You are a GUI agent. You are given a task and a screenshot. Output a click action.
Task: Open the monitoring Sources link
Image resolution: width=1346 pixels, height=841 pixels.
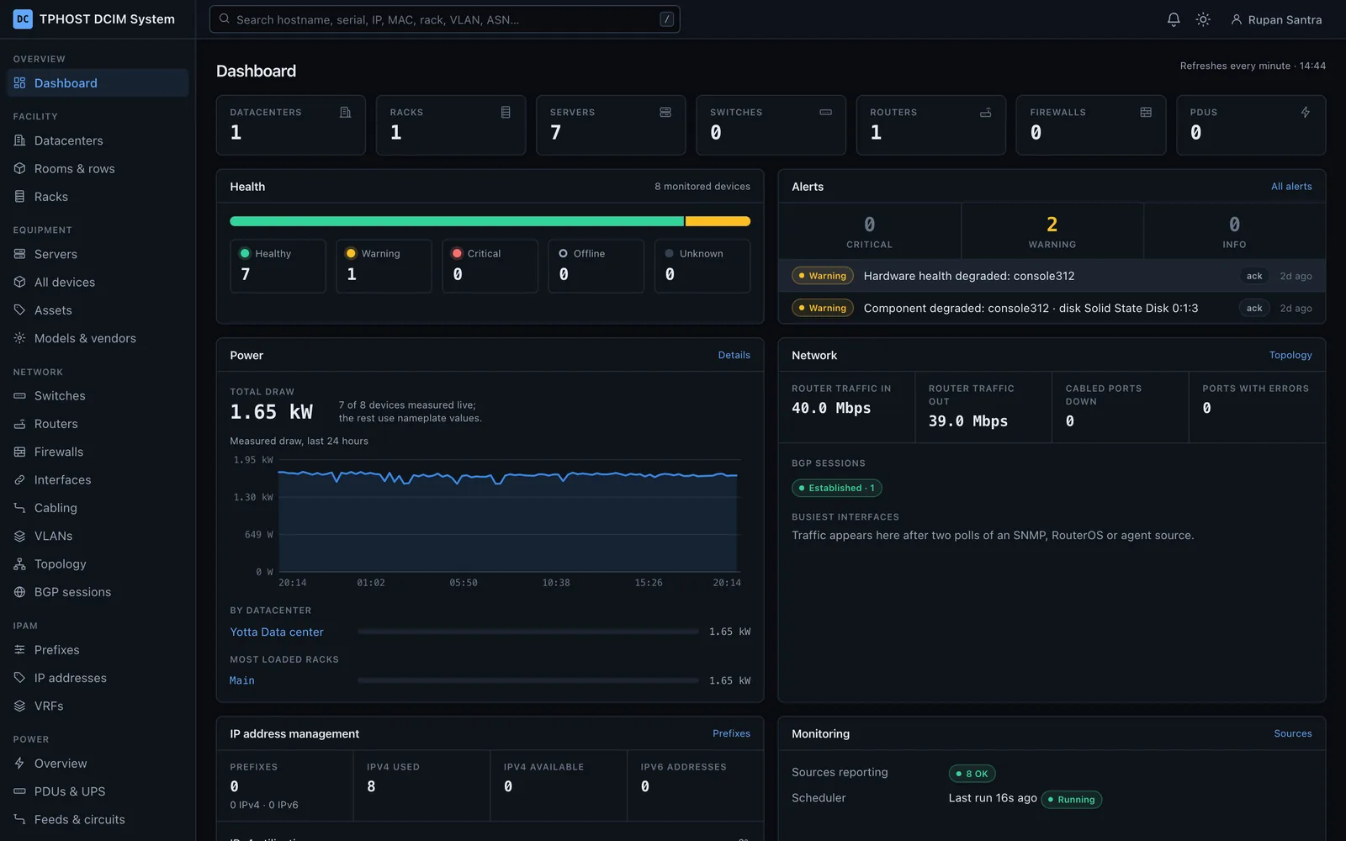[x=1293, y=733]
